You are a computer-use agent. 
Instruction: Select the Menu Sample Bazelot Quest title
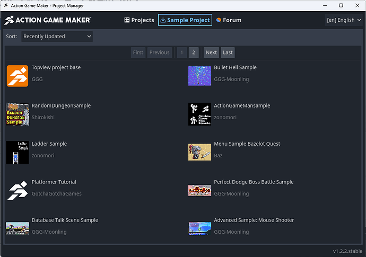[x=247, y=144]
